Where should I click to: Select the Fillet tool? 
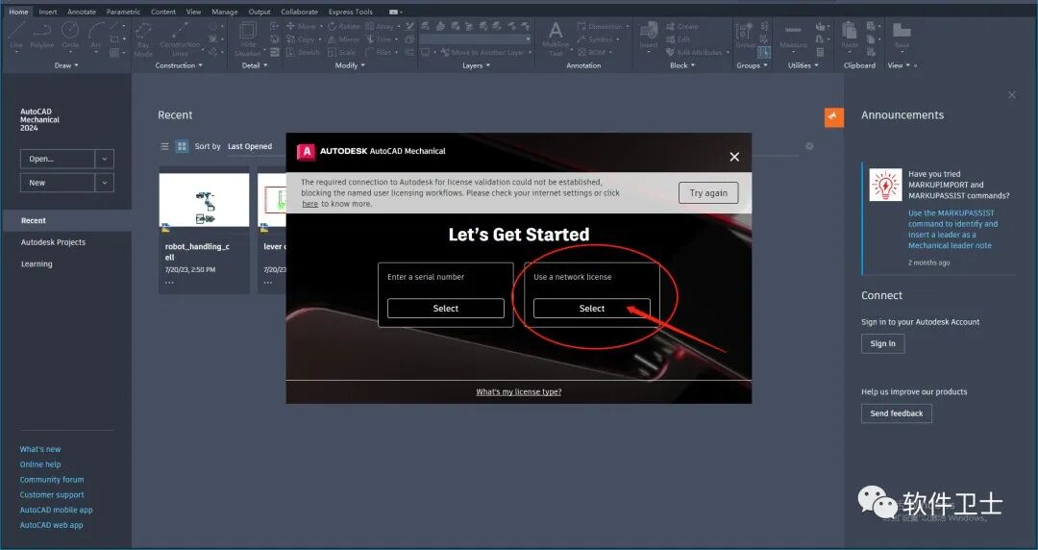tap(379, 52)
